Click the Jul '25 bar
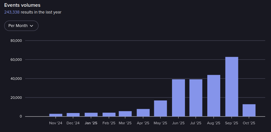Image resolution: width=271 pixels, height=132 pixels. pyautogui.click(x=196, y=98)
